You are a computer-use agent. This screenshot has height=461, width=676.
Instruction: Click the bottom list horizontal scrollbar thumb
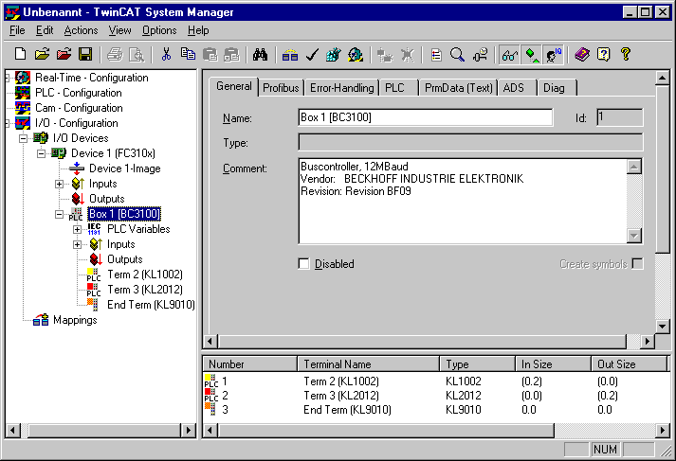(x=386, y=430)
